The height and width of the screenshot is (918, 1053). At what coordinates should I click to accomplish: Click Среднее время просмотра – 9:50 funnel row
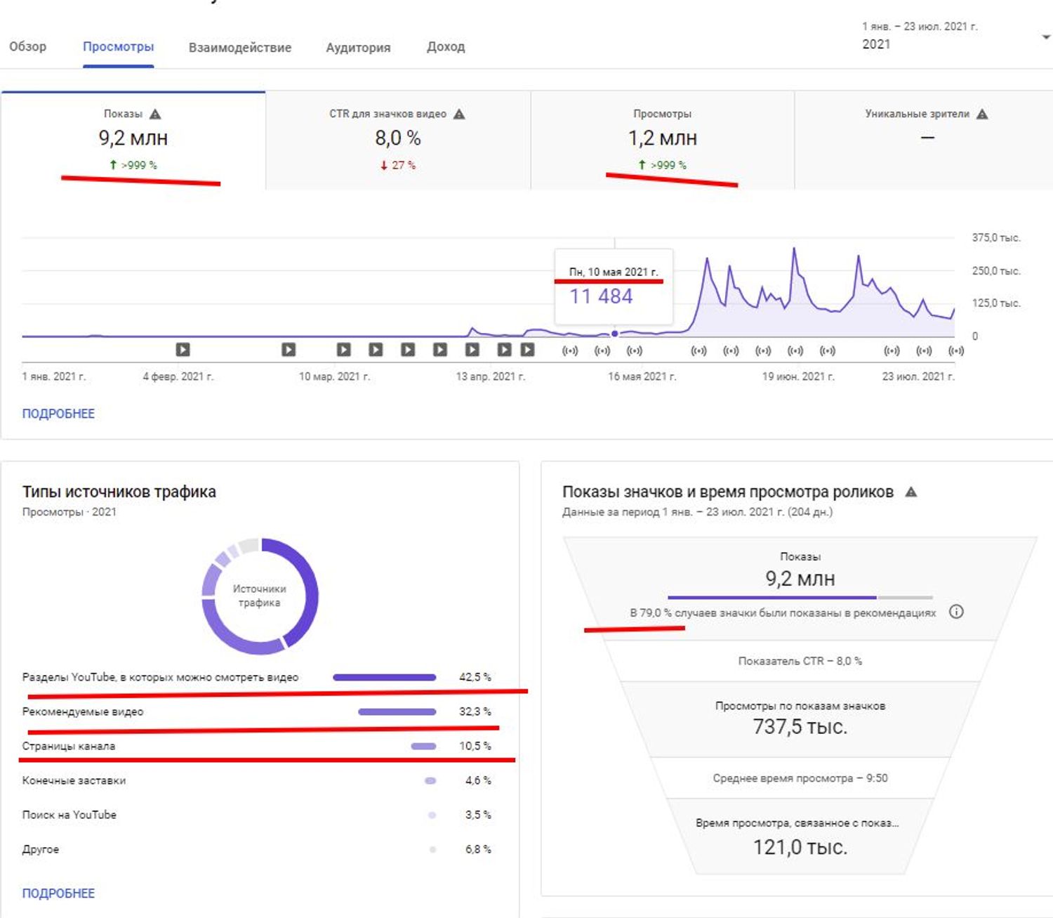800,778
